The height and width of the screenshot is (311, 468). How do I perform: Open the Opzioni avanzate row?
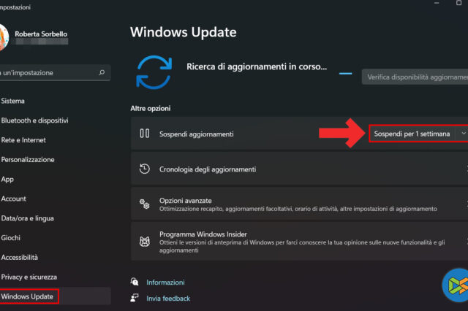coord(299,204)
